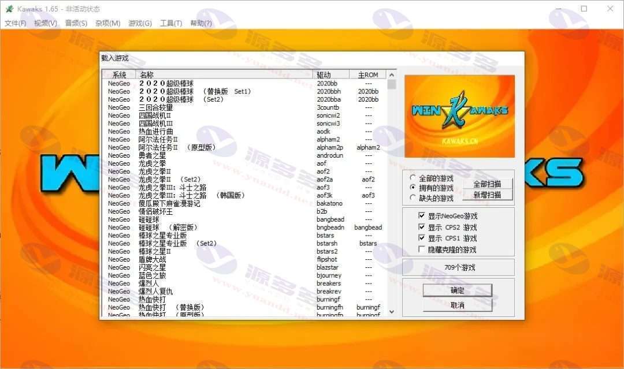Select 棒球之星II game row

coord(244,251)
